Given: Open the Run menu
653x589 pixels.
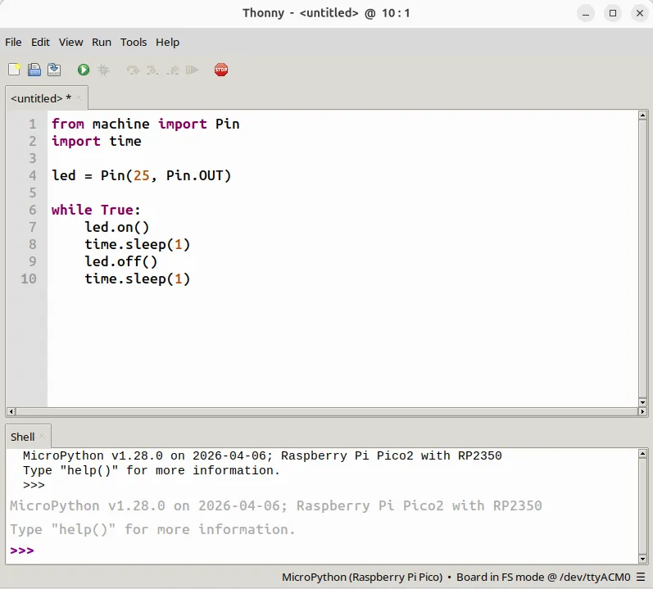Looking at the screenshot, I should [x=102, y=42].
